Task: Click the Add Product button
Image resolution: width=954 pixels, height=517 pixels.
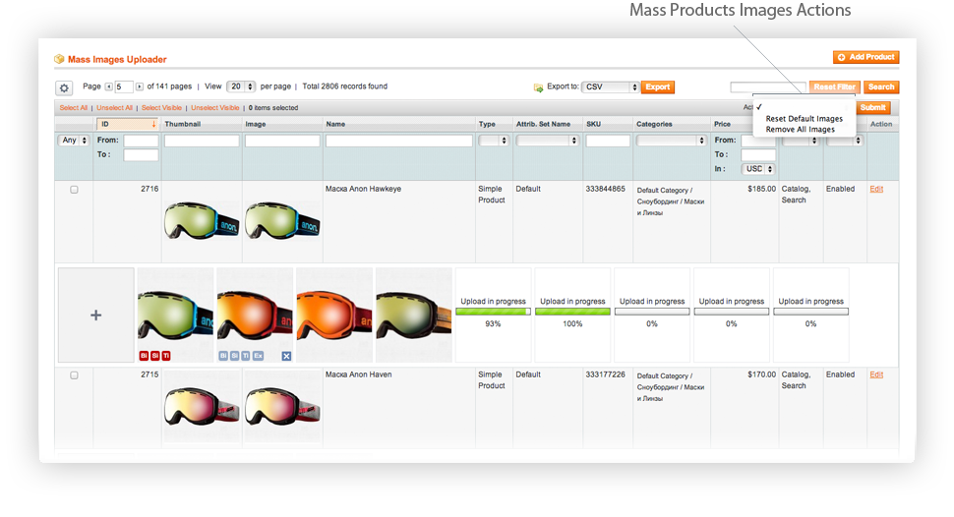Action: (865, 58)
